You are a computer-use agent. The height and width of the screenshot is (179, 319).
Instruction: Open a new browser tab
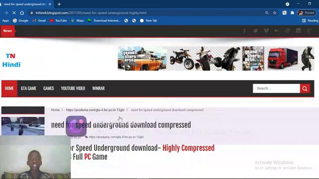pyautogui.click(x=59, y=4)
